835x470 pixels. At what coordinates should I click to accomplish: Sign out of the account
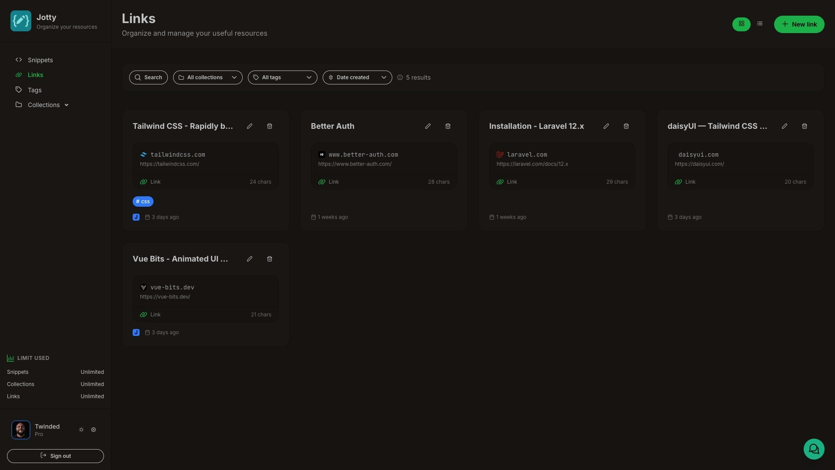click(x=55, y=456)
